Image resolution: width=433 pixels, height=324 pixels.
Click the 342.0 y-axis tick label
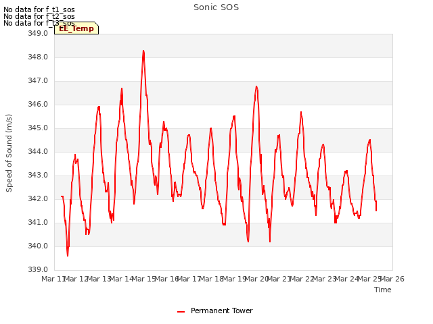click(x=38, y=198)
